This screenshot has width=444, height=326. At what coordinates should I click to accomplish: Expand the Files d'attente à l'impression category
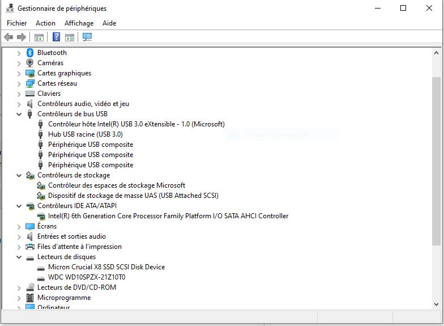click(x=19, y=247)
